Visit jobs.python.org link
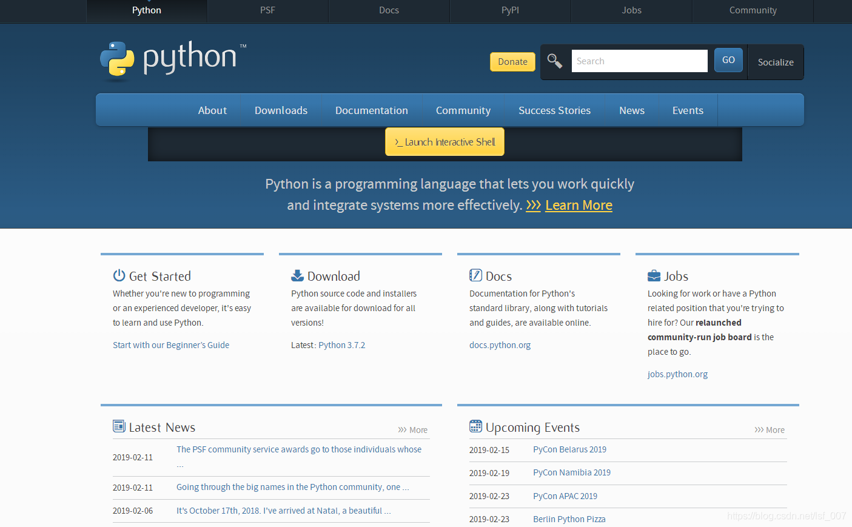This screenshot has width=852, height=527. (x=677, y=374)
